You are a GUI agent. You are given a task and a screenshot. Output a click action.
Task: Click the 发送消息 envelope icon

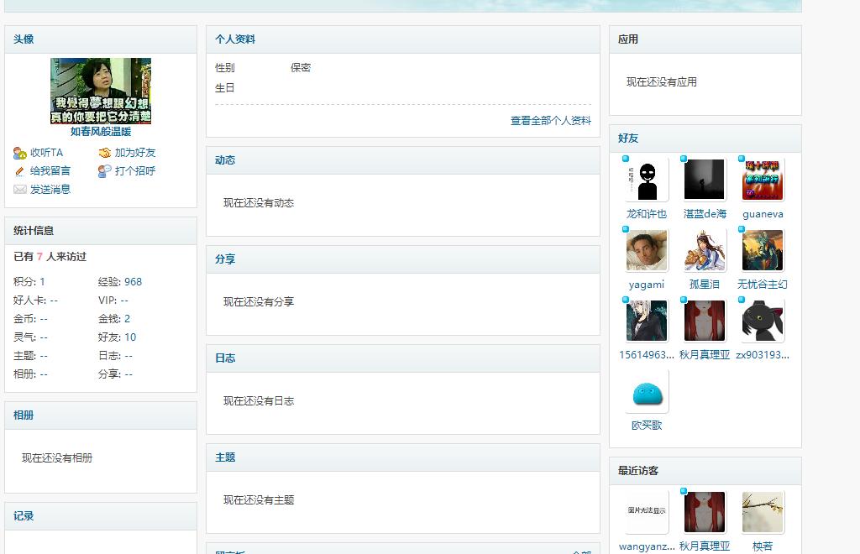[20, 190]
